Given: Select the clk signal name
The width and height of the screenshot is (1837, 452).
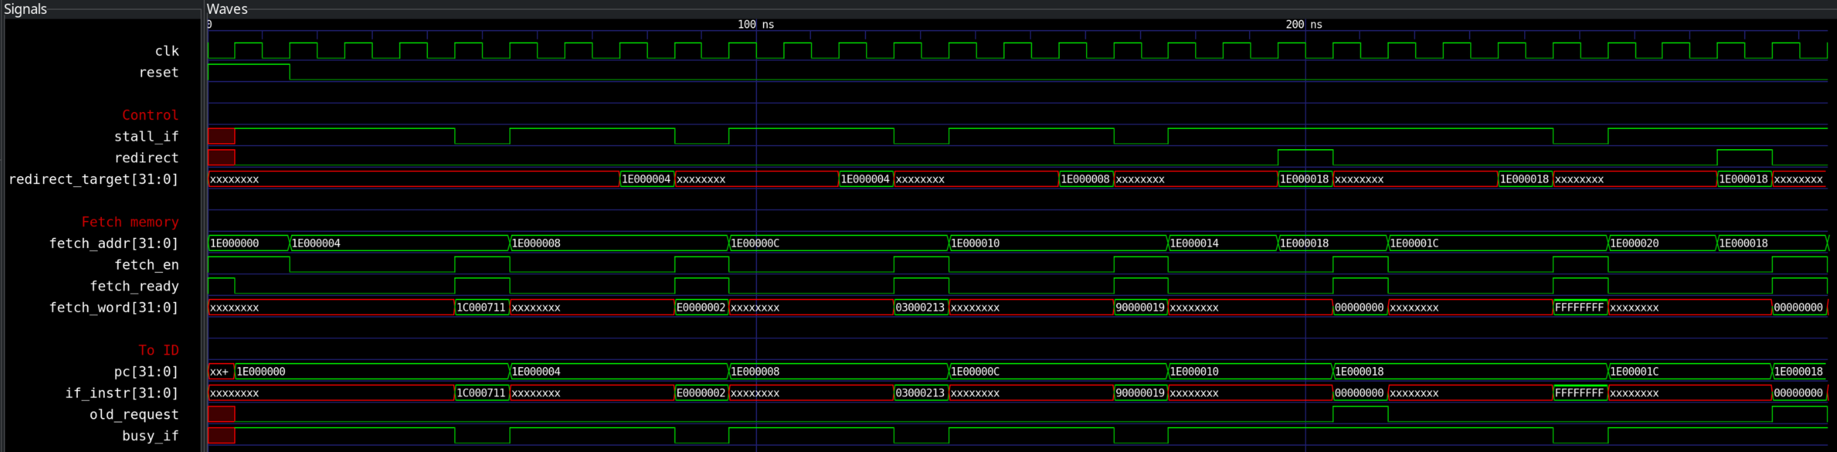Looking at the screenshot, I should pos(167,50).
